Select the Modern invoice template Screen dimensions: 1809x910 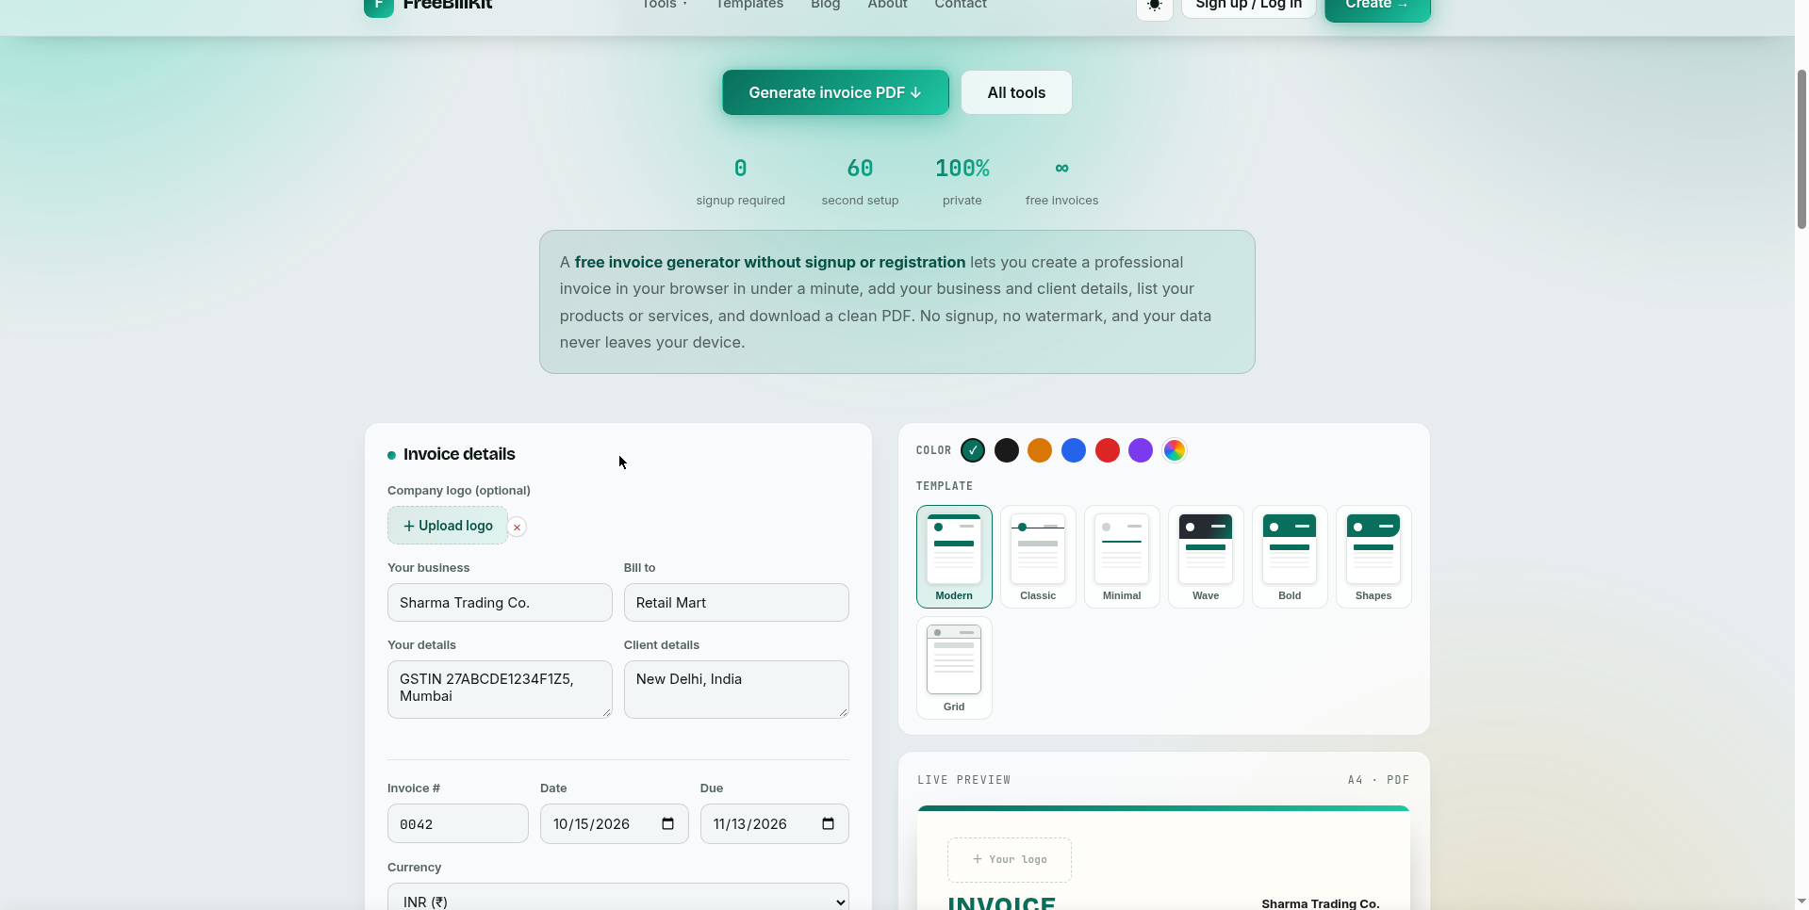[954, 557]
